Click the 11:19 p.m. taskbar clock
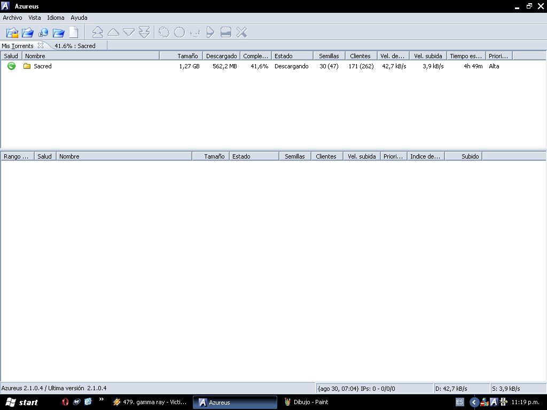 [x=525, y=402]
